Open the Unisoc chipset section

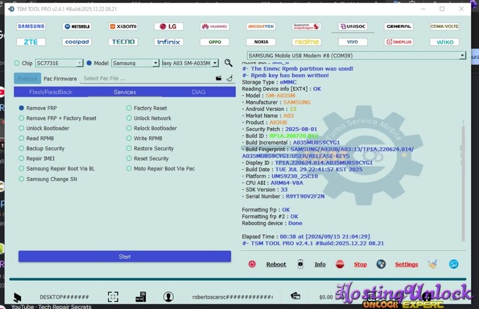pos(353,26)
